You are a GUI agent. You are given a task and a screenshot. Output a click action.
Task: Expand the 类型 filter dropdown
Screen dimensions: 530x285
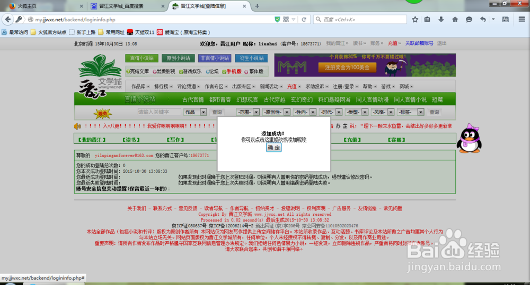pos(365,112)
